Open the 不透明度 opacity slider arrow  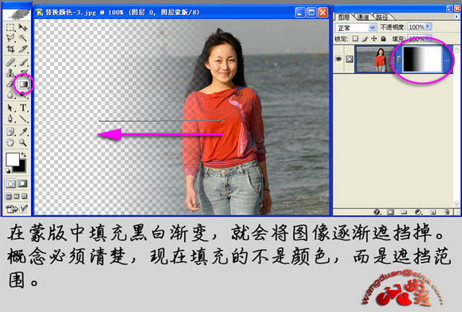[x=429, y=27]
